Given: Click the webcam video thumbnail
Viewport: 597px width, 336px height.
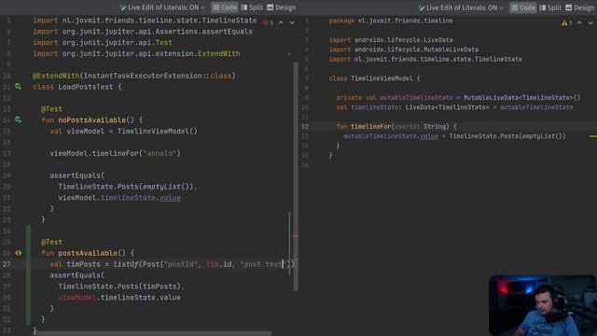Looking at the screenshot, I should point(542,305).
